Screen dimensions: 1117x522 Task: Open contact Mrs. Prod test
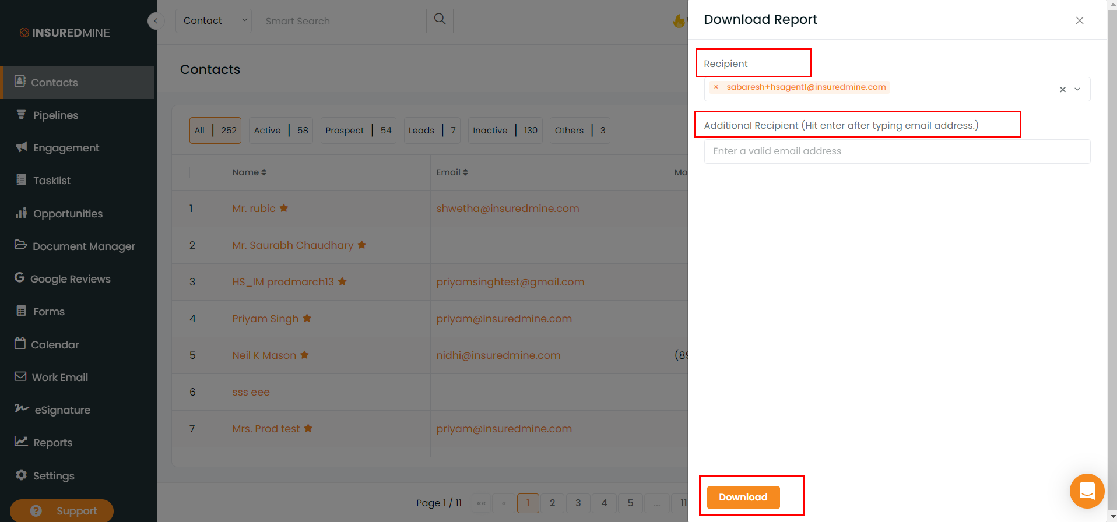click(x=266, y=429)
